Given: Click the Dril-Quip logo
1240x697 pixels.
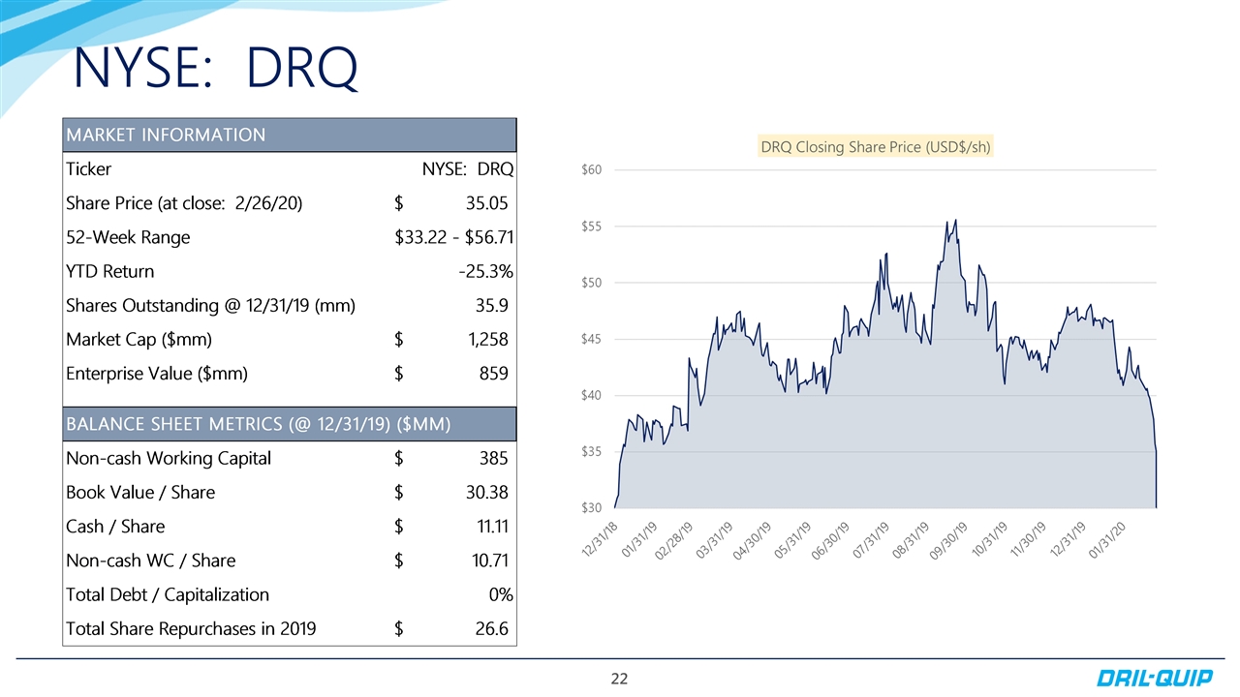Looking at the screenshot, I should click(x=1154, y=678).
